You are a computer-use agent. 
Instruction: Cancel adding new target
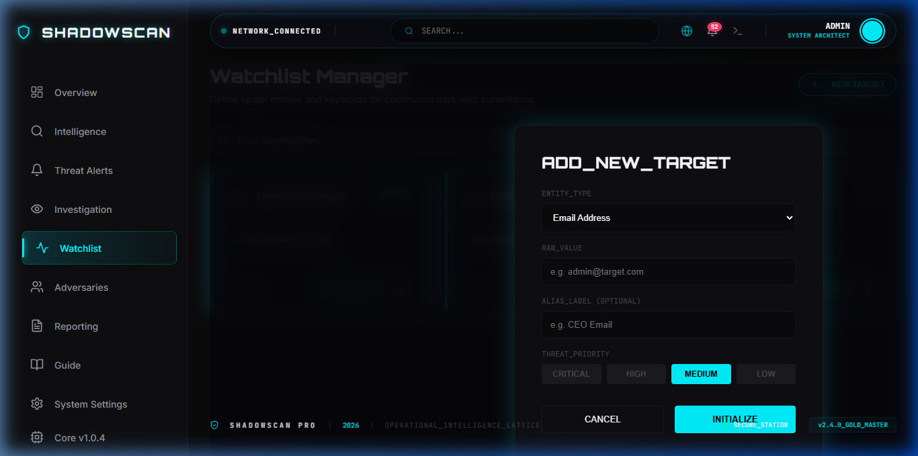point(603,419)
